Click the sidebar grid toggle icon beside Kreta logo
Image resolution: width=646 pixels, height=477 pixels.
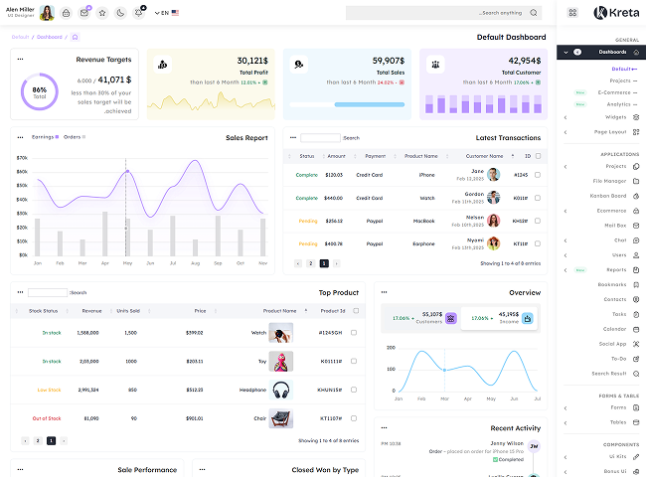(573, 13)
